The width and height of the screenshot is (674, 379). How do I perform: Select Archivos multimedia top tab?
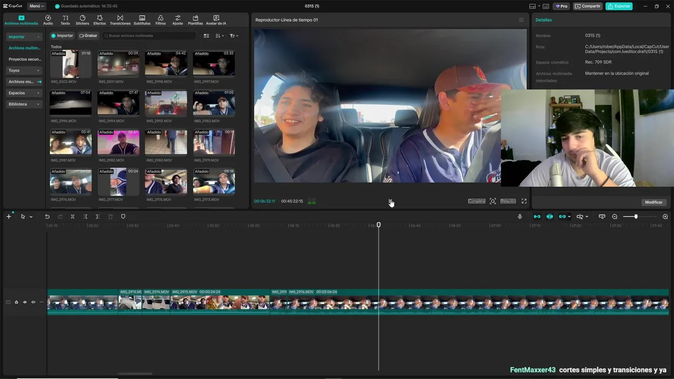21,20
